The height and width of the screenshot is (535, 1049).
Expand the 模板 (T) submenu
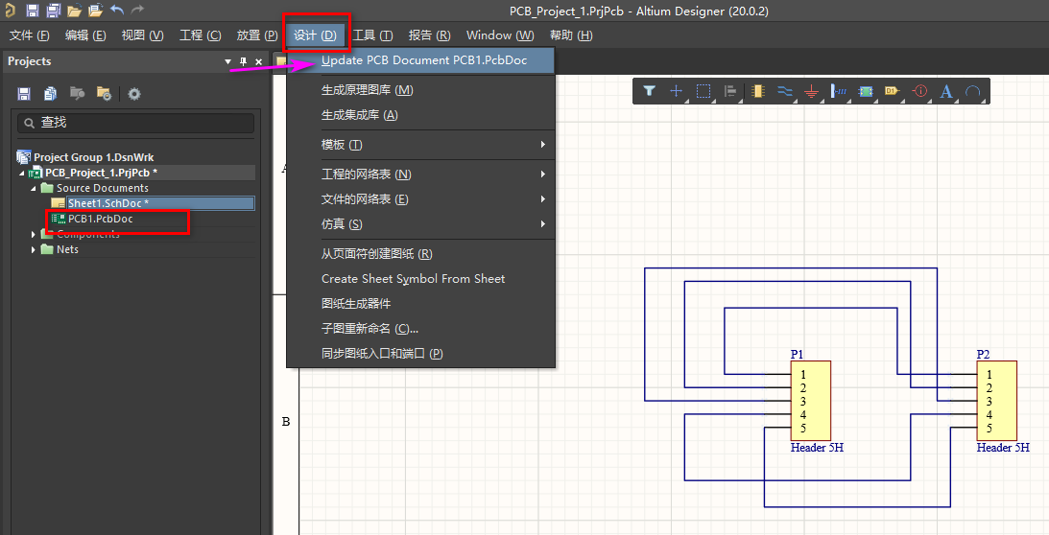point(420,145)
